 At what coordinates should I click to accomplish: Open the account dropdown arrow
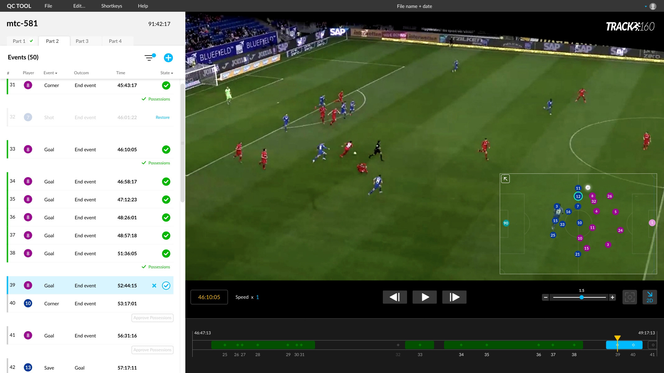[x=646, y=7]
